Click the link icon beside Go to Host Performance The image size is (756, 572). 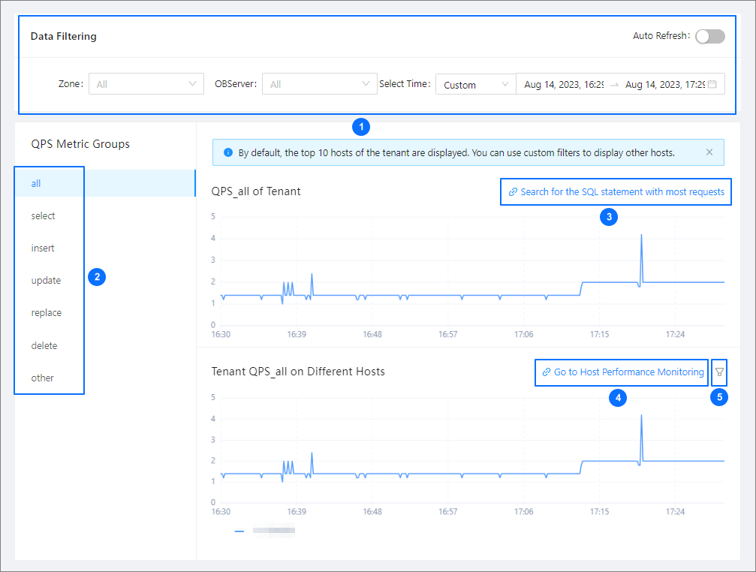[547, 372]
